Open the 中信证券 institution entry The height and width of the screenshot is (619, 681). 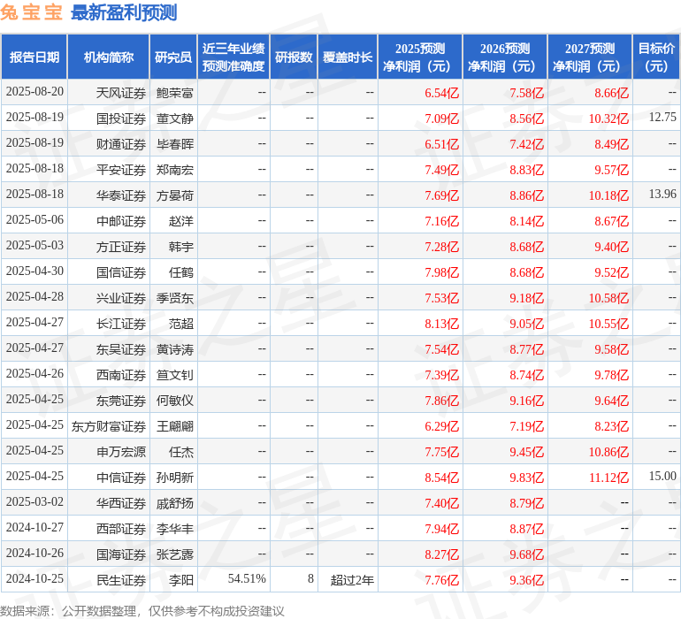(x=121, y=477)
